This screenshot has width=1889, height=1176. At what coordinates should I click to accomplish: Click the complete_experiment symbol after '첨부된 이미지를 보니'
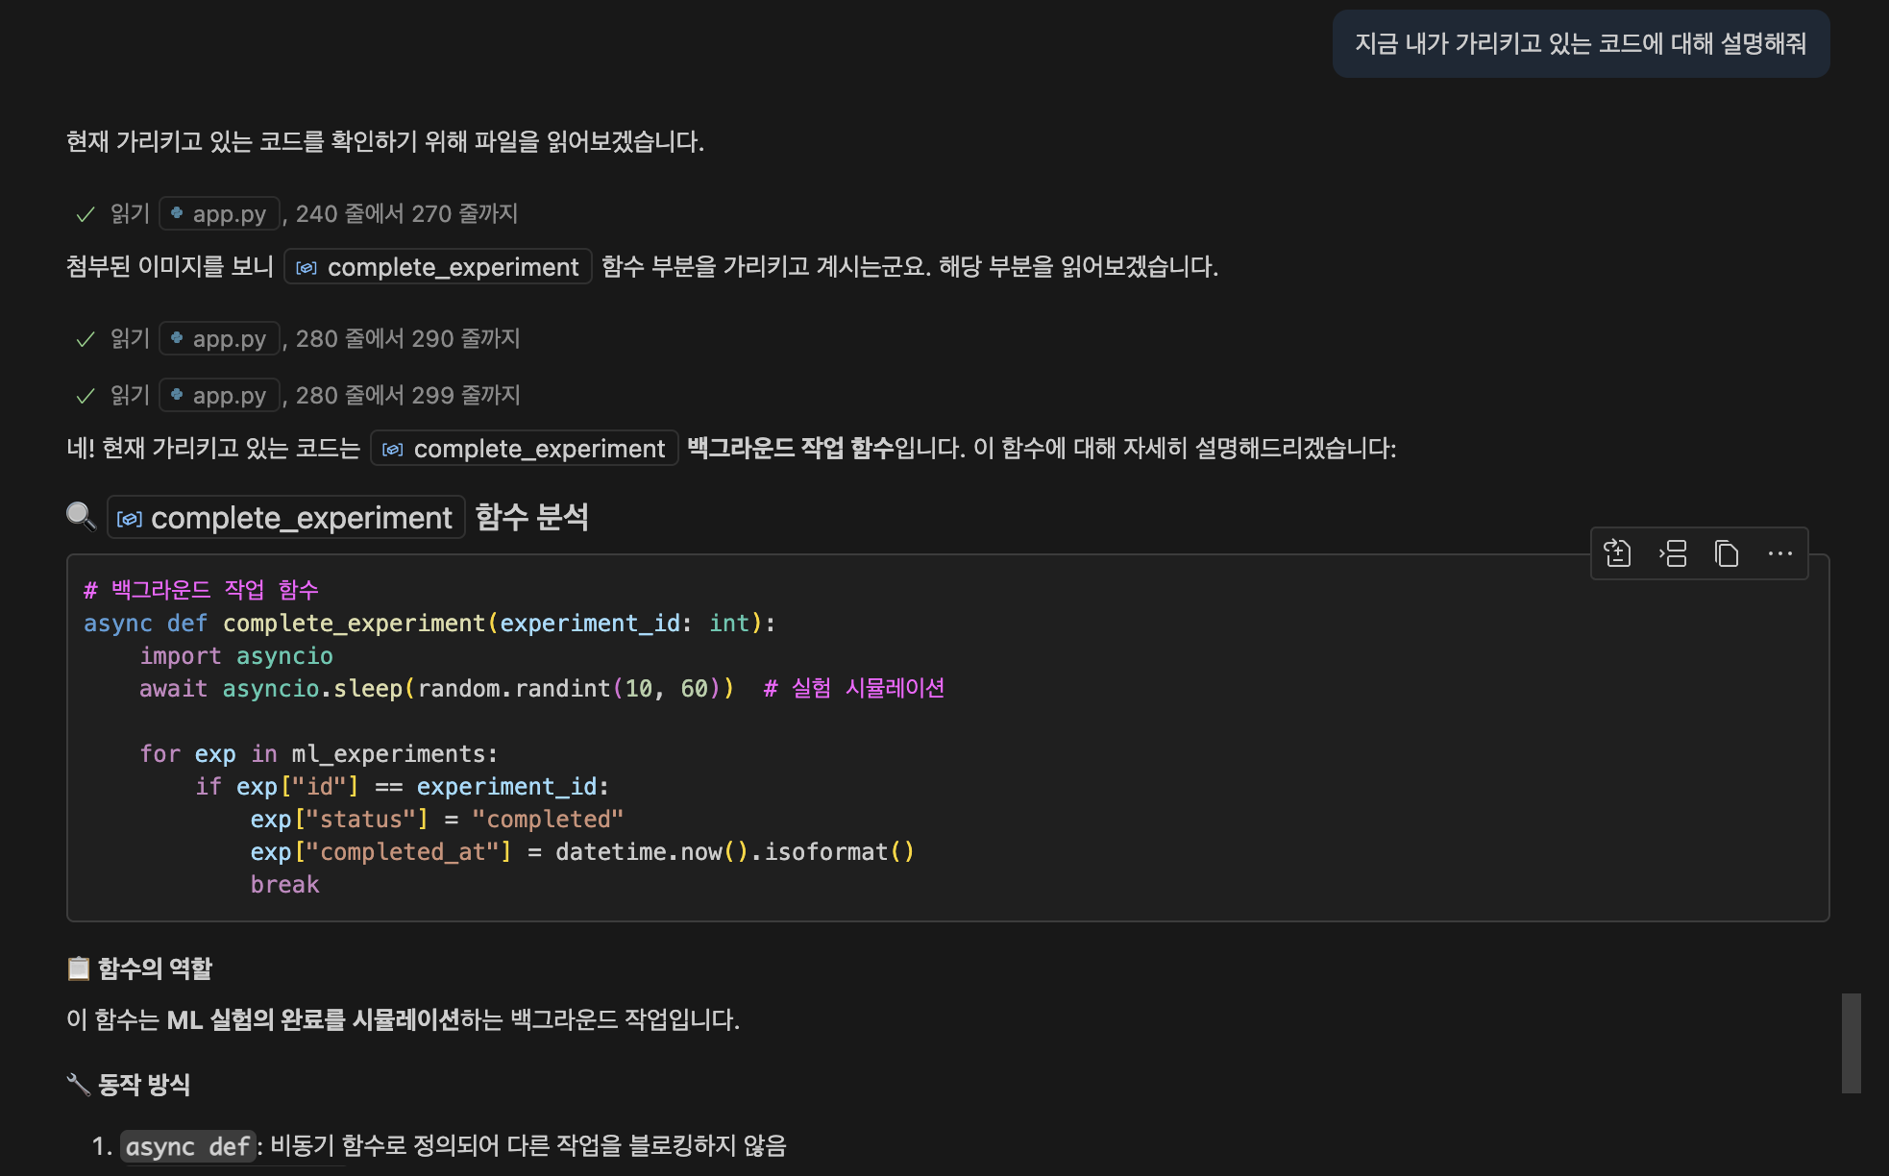coord(438,266)
